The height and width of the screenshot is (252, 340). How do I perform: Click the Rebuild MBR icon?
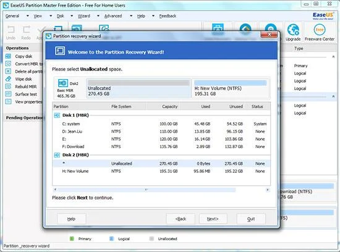(x=8, y=86)
